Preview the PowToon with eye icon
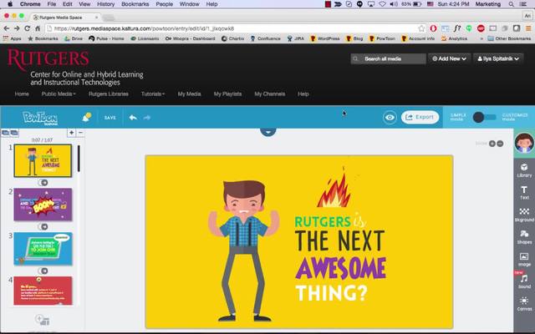This screenshot has width=535, height=334. point(390,118)
